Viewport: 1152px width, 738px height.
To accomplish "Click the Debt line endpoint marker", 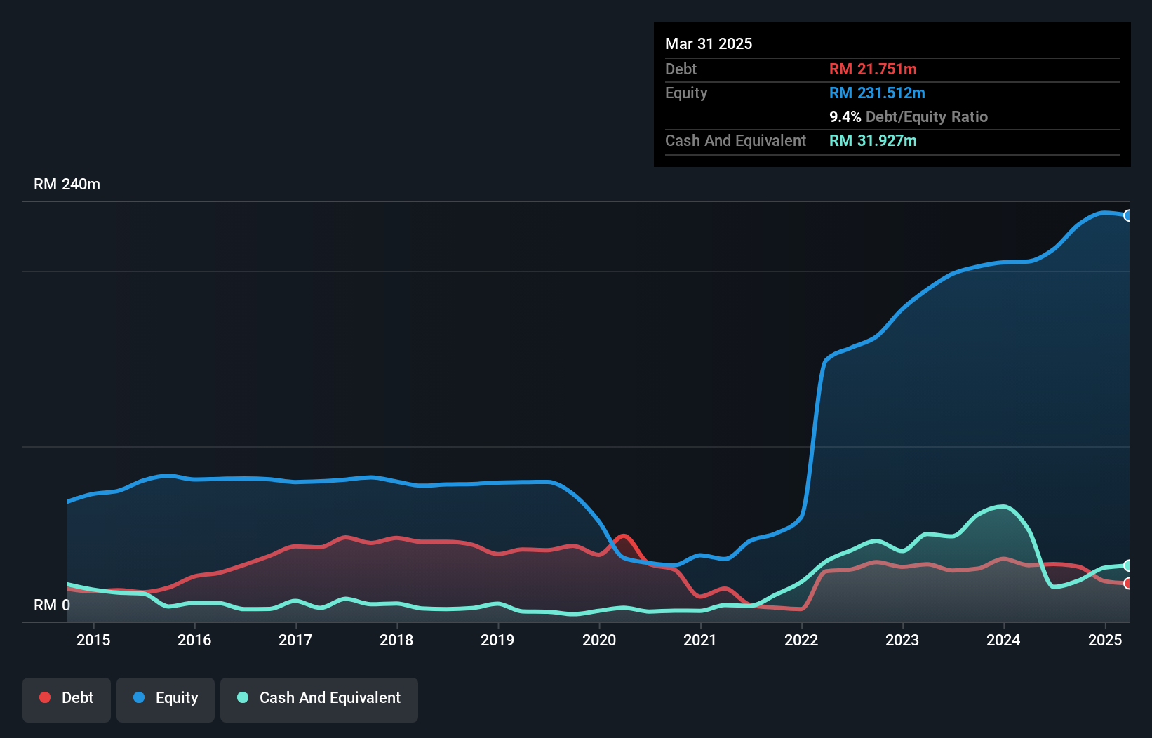I will click(x=1127, y=584).
